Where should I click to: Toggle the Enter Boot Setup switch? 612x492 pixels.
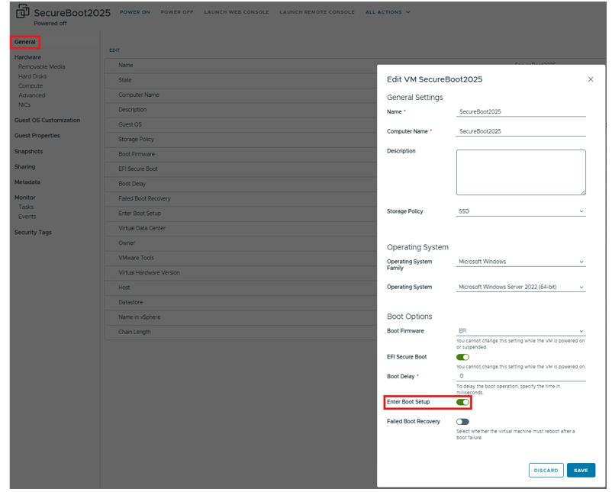(x=462, y=402)
